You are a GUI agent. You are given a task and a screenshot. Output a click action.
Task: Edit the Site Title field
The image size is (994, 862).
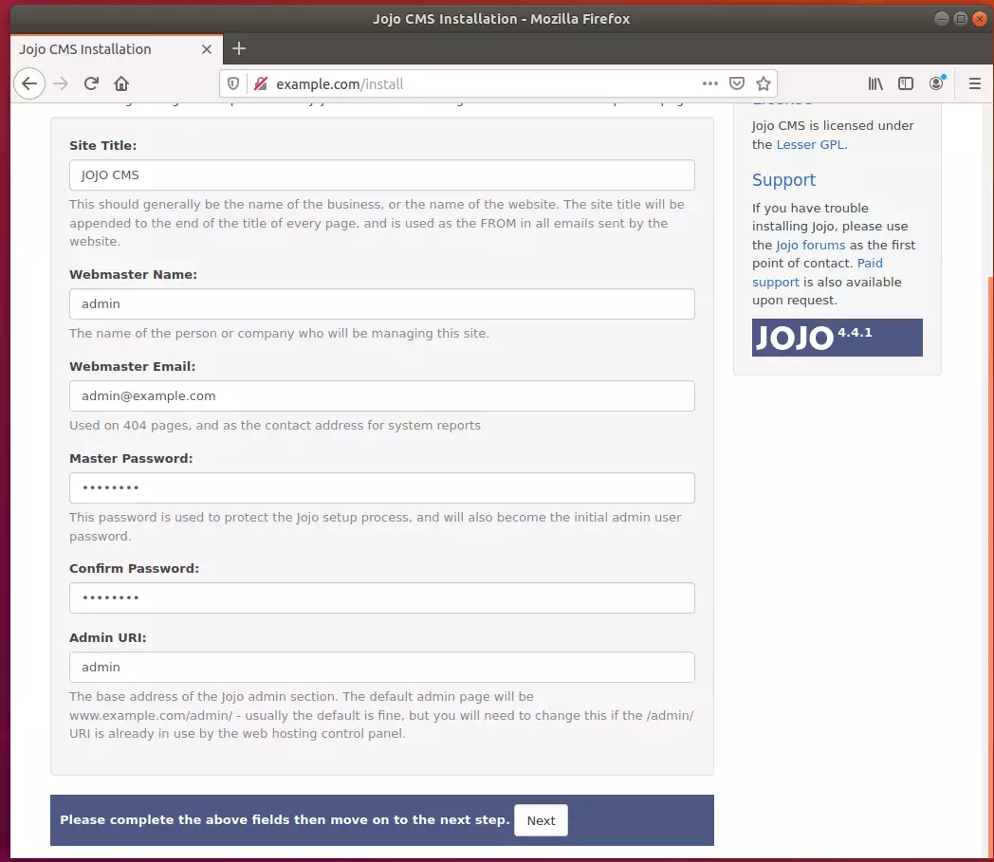click(x=381, y=174)
